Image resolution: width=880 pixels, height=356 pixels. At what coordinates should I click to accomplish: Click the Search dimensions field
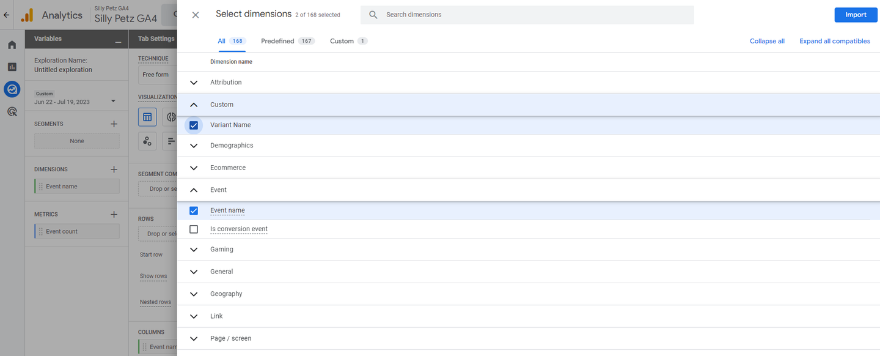(x=527, y=15)
